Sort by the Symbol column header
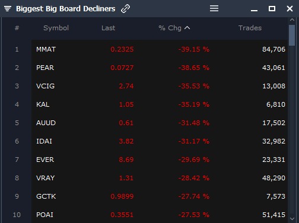Image resolution: width=299 pixels, height=223 pixels. pos(56,28)
